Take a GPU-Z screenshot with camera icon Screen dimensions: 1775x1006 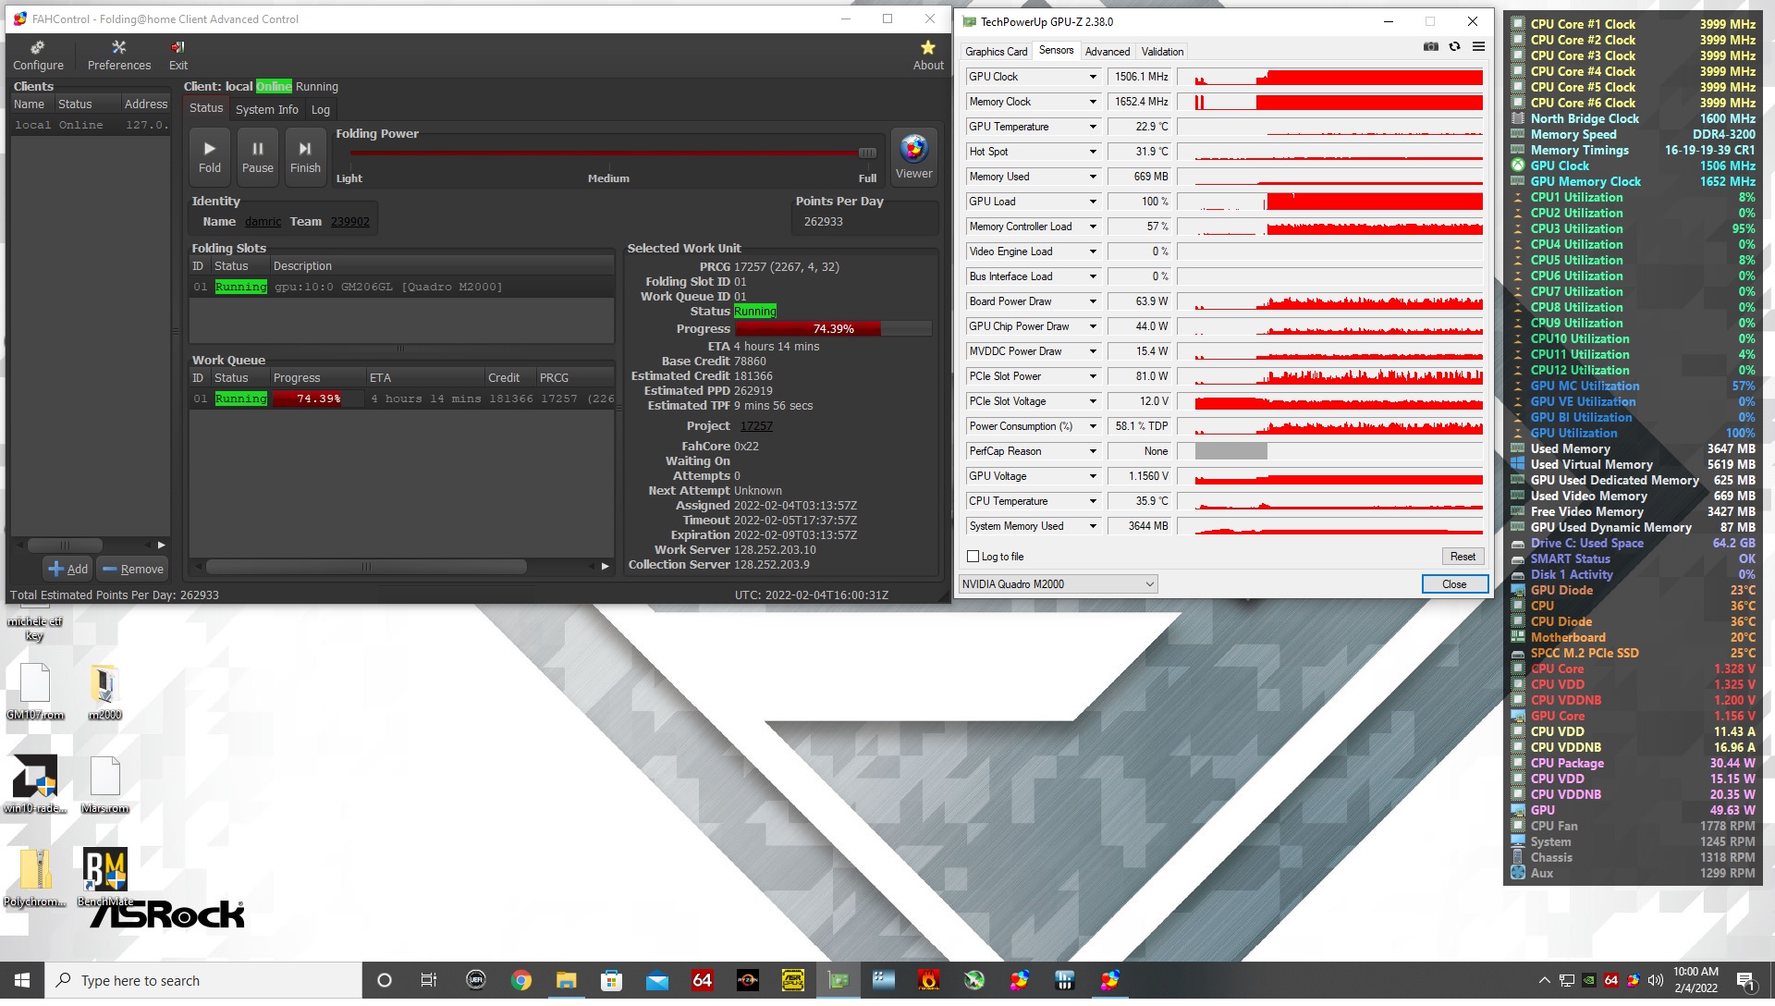click(x=1430, y=46)
